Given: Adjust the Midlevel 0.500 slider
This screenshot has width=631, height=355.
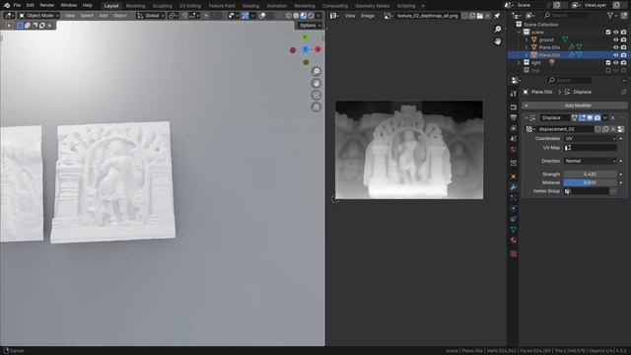Looking at the screenshot, I should coord(590,182).
